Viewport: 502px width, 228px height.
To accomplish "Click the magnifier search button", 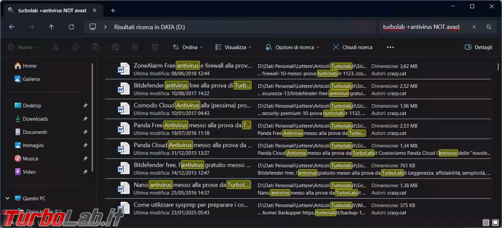I will pyautogui.click(x=489, y=27).
